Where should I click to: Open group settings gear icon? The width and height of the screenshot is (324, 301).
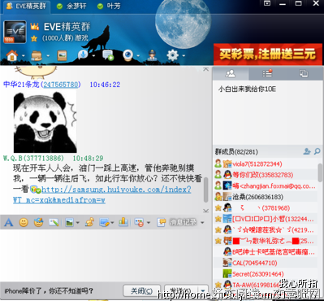pos(173,55)
